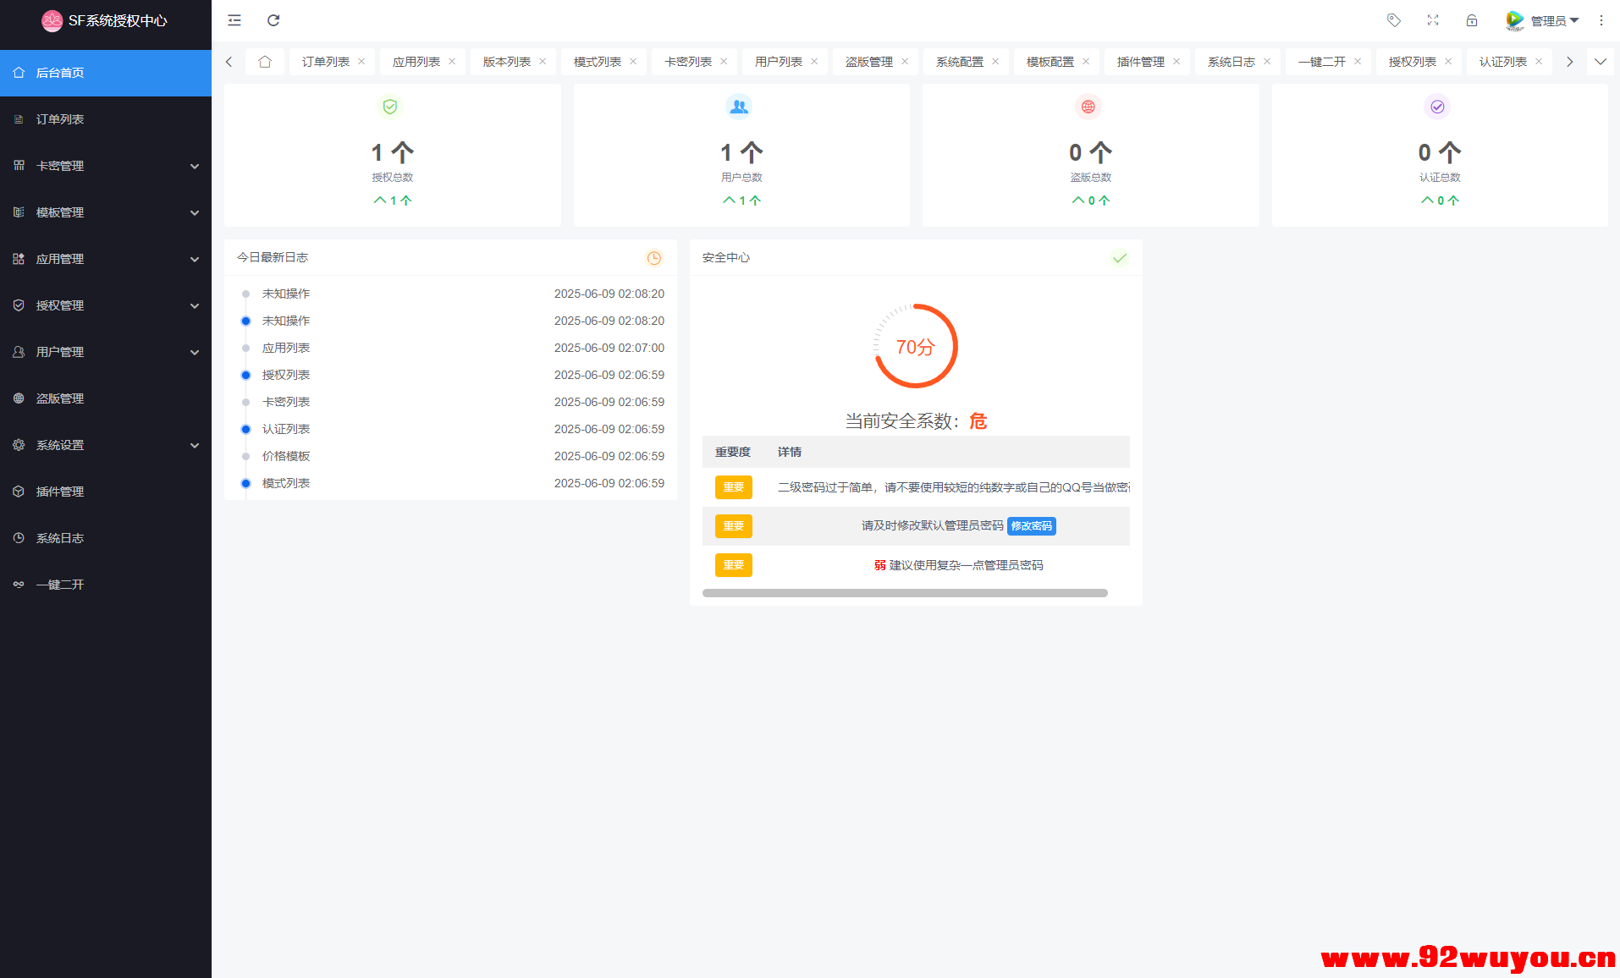Switch to the 盗版管理 tab
This screenshot has height=978, width=1620.
(868, 61)
